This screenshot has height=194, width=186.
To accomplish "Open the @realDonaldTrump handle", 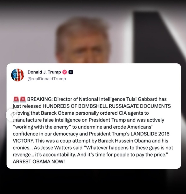I will pyautogui.click(x=47, y=79).
